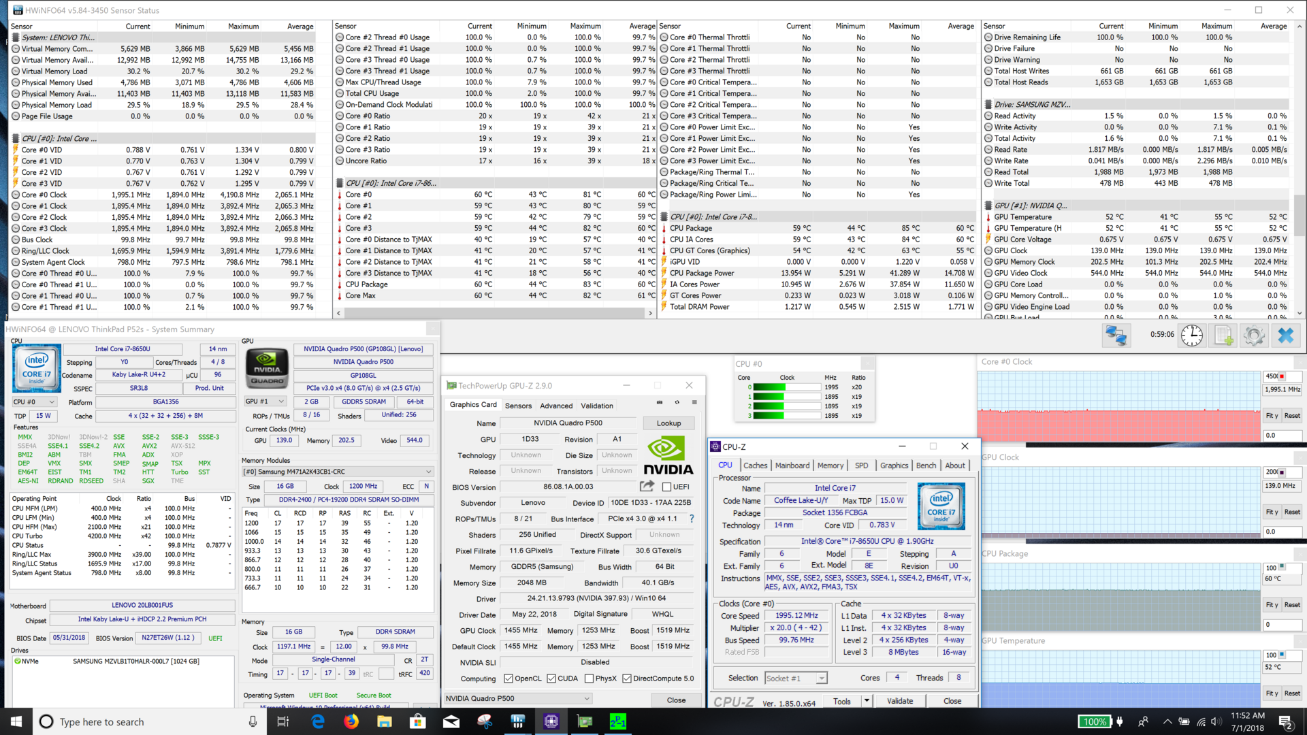1307x735 pixels.
Task: Open HWiNFO sensor settings gear icon
Action: (x=1254, y=335)
